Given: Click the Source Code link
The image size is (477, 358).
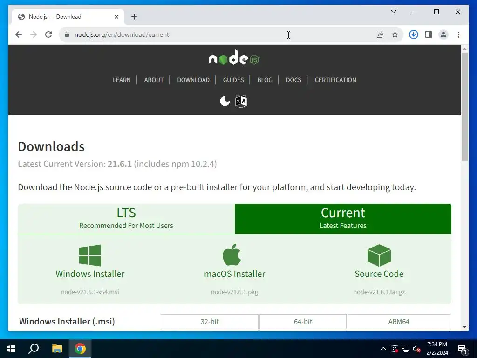Looking at the screenshot, I should pyautogui.click(x=379, y=274).
